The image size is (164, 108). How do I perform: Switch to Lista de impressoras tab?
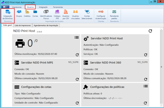[23, 26]
